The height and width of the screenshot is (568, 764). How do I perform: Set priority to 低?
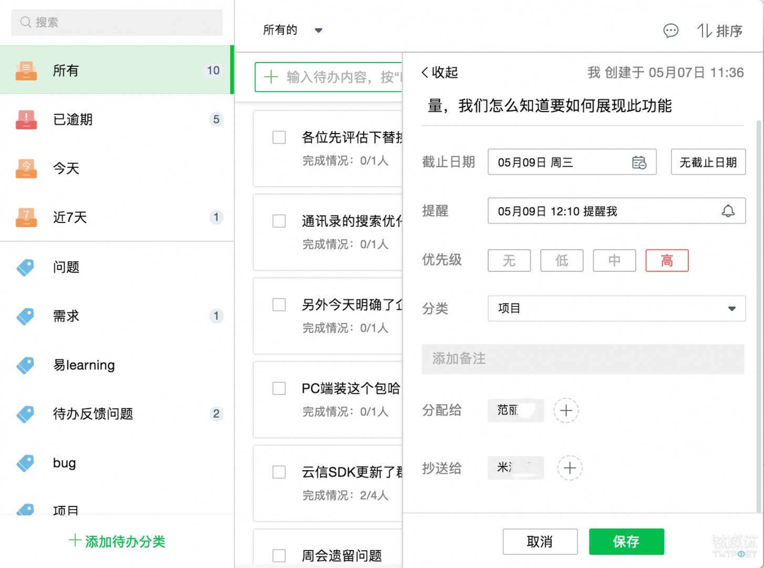(x=562, y=260)
